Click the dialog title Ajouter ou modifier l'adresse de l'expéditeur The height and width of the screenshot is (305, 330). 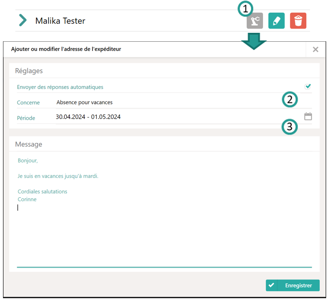click(66, 49)
